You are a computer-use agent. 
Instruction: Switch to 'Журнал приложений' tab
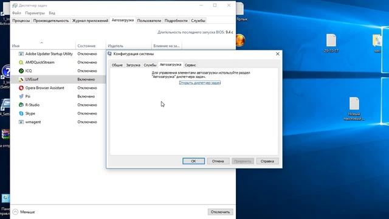pyautogui.click(x=91, y=21)
